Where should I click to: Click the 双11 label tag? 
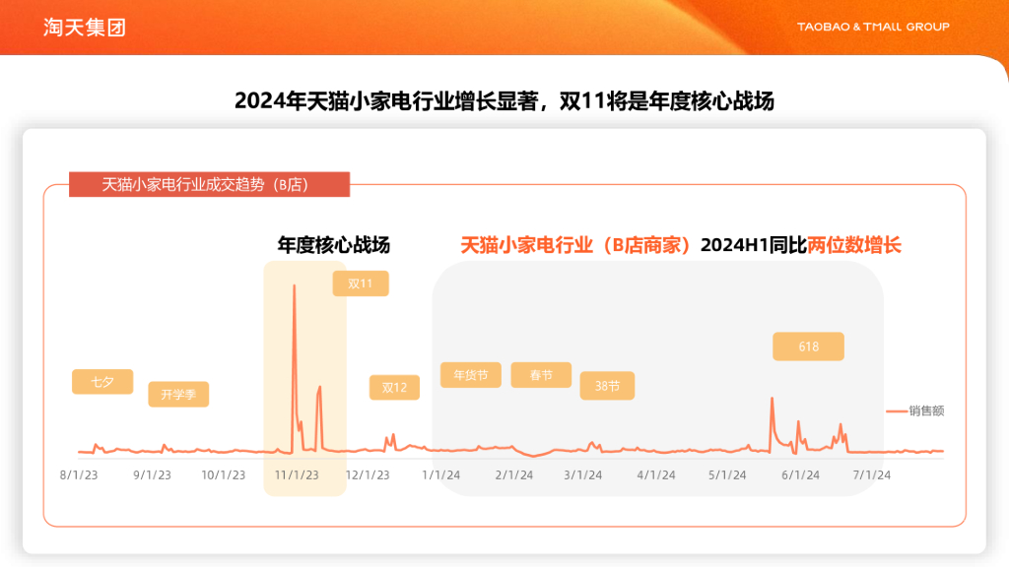[x=361, y=283]
